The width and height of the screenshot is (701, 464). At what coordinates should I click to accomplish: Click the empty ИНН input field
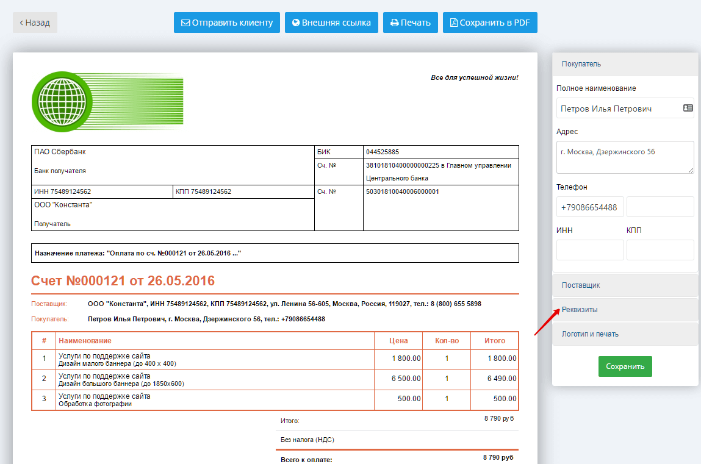[x=590, y=250]
